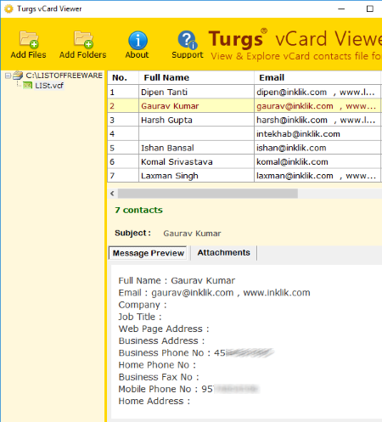Click the Web Page Address line
This screenshot has width=382, height=422.
coord(164,329)
